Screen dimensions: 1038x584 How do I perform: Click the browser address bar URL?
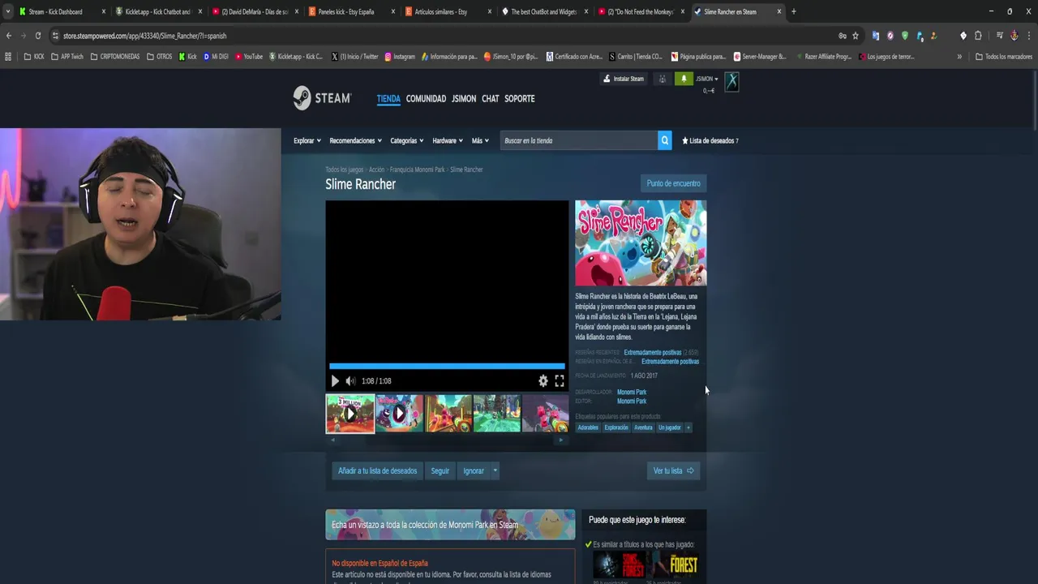(144, 36)
